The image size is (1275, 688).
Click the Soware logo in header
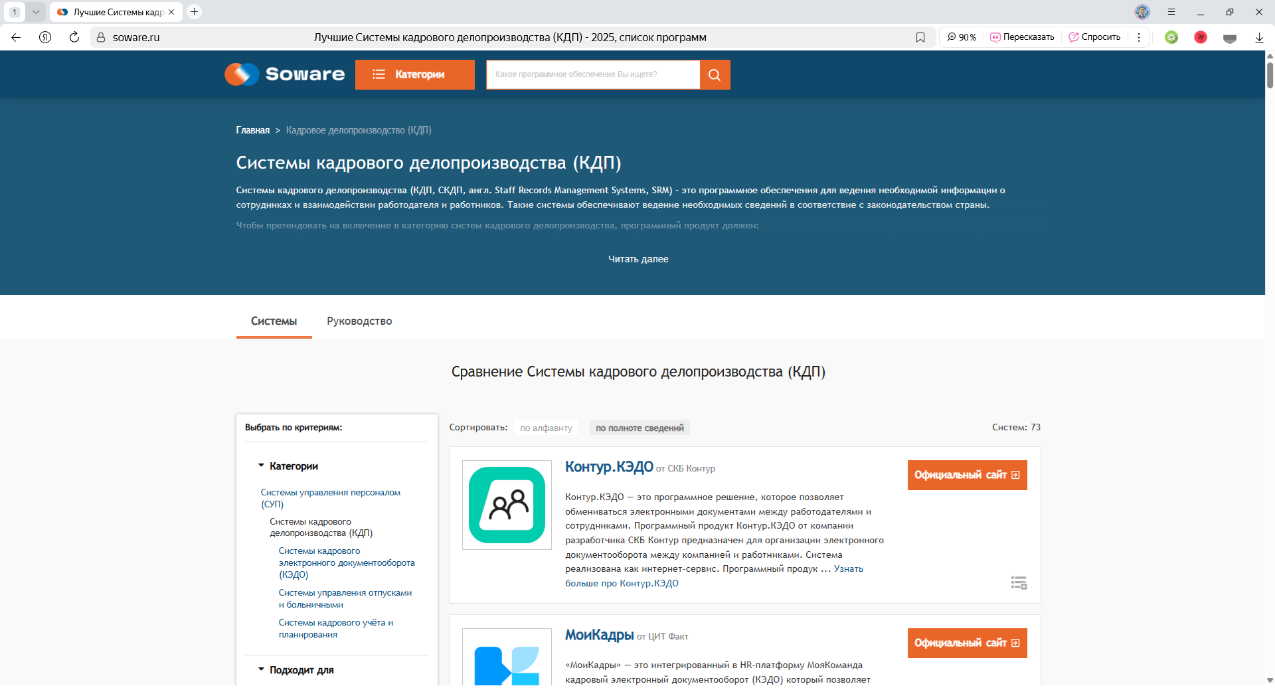284,74
